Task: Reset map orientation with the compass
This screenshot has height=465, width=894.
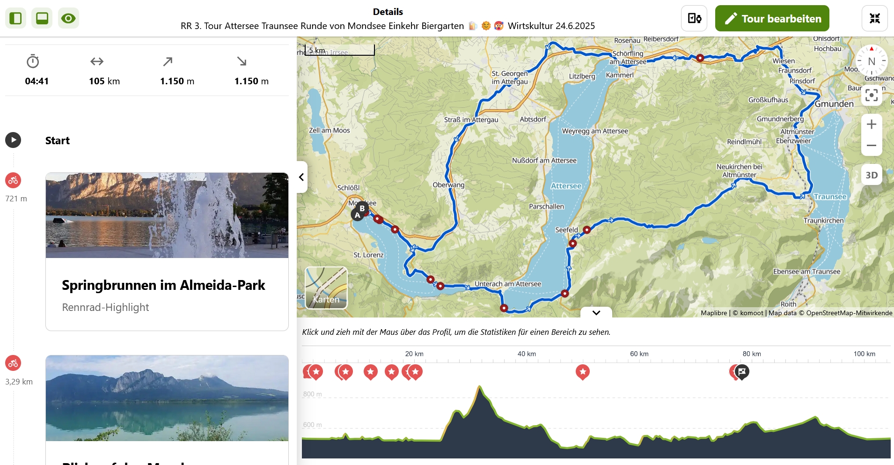Action: pos(871,61)
